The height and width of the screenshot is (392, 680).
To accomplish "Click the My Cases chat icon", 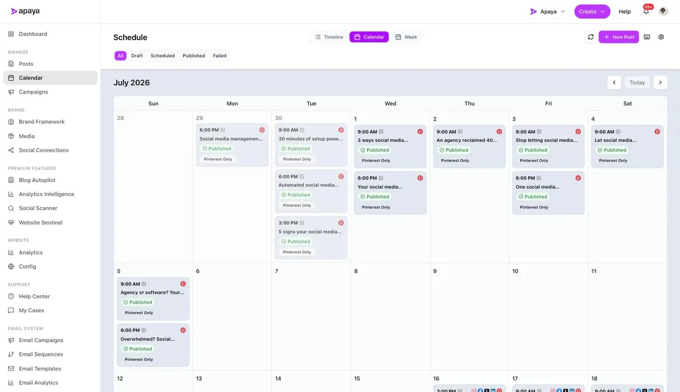I will pos(11,310).
